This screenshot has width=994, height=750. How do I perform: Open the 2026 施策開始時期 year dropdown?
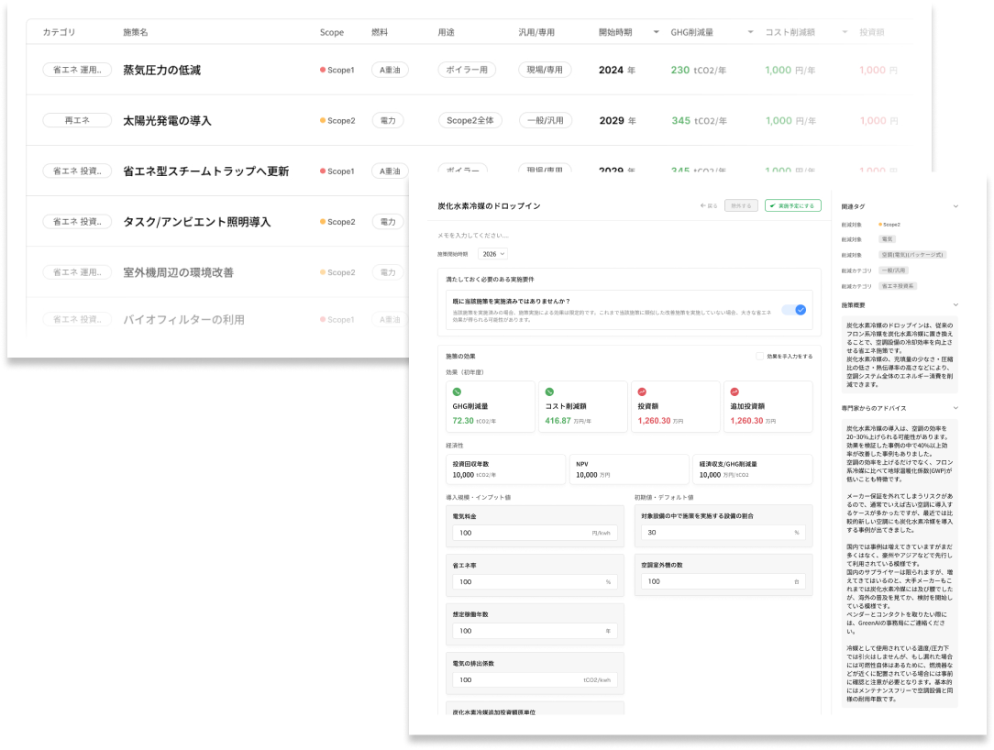tap(493, 252)
